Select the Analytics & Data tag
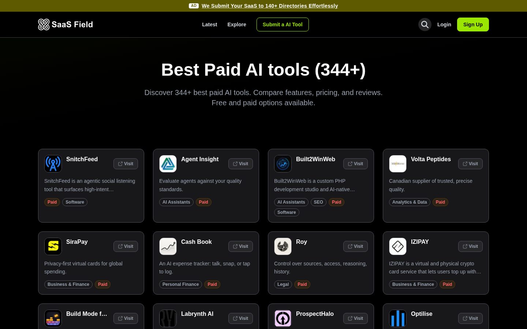 tap(410, 202)
